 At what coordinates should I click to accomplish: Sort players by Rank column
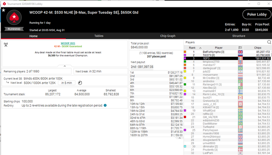(193, 48)
